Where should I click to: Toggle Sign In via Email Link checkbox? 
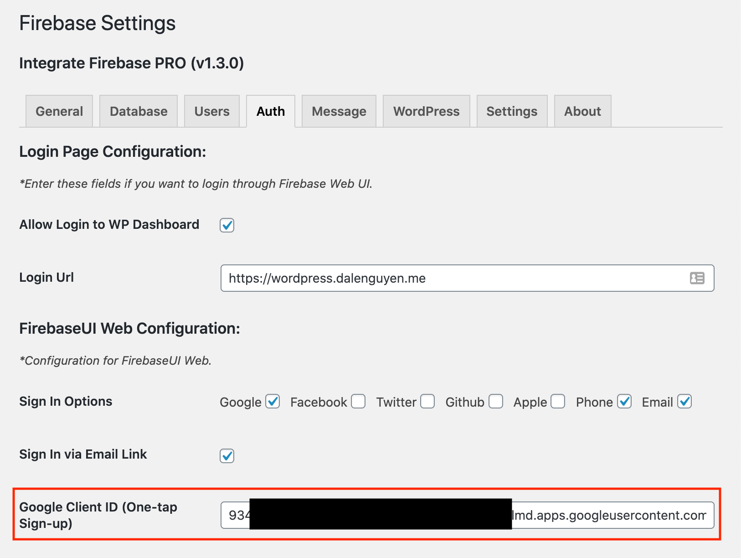[x=227, y=456]
